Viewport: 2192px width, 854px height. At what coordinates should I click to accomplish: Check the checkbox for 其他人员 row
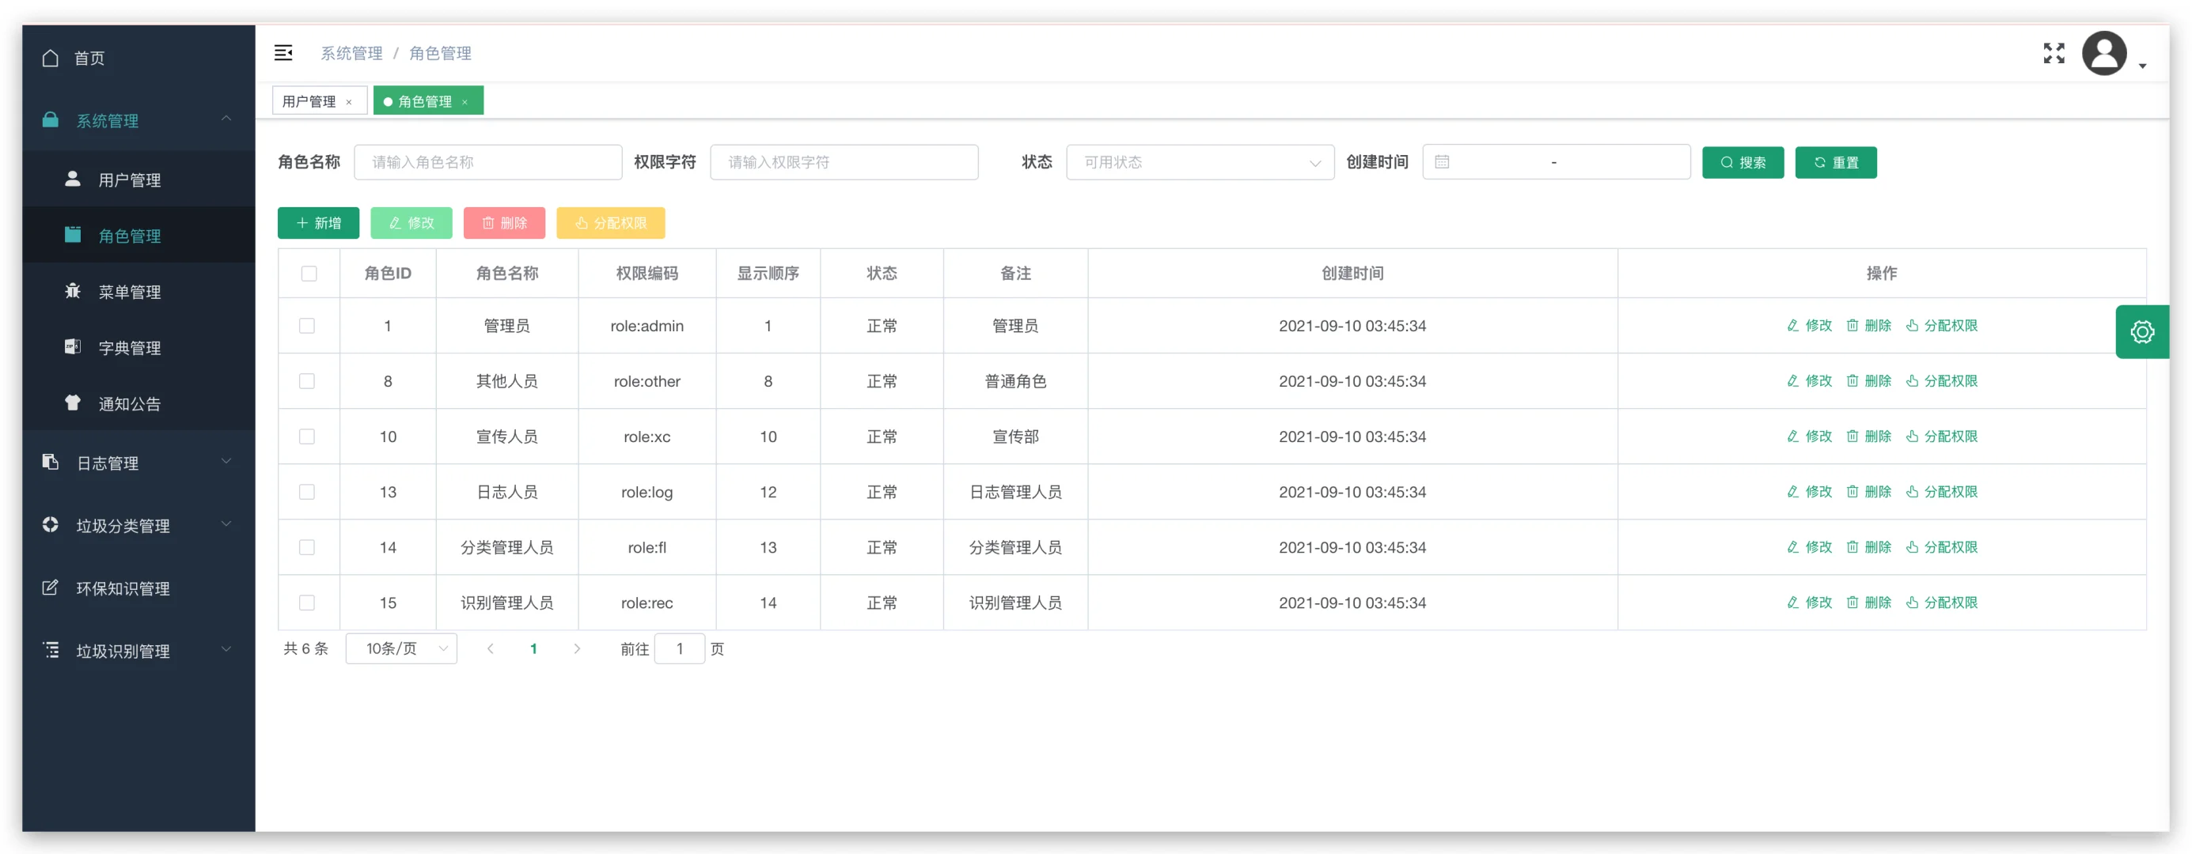(x=307, y=381)
